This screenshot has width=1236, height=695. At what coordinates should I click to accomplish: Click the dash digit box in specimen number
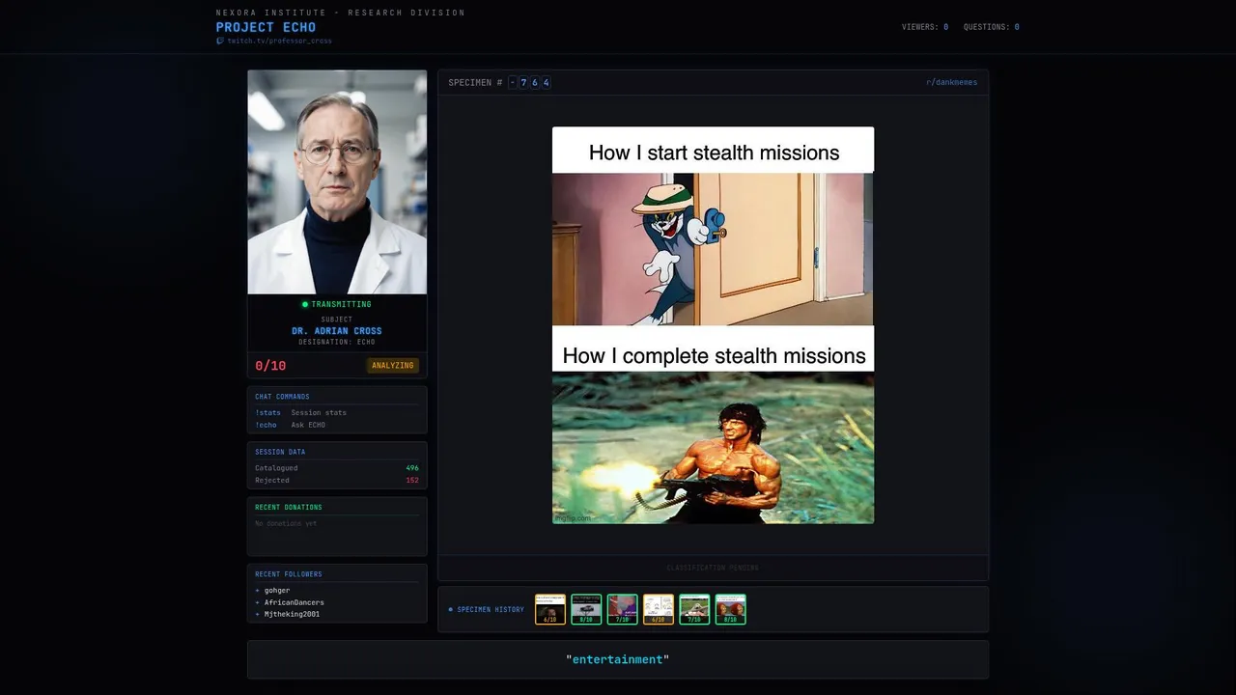click(513, 82)
